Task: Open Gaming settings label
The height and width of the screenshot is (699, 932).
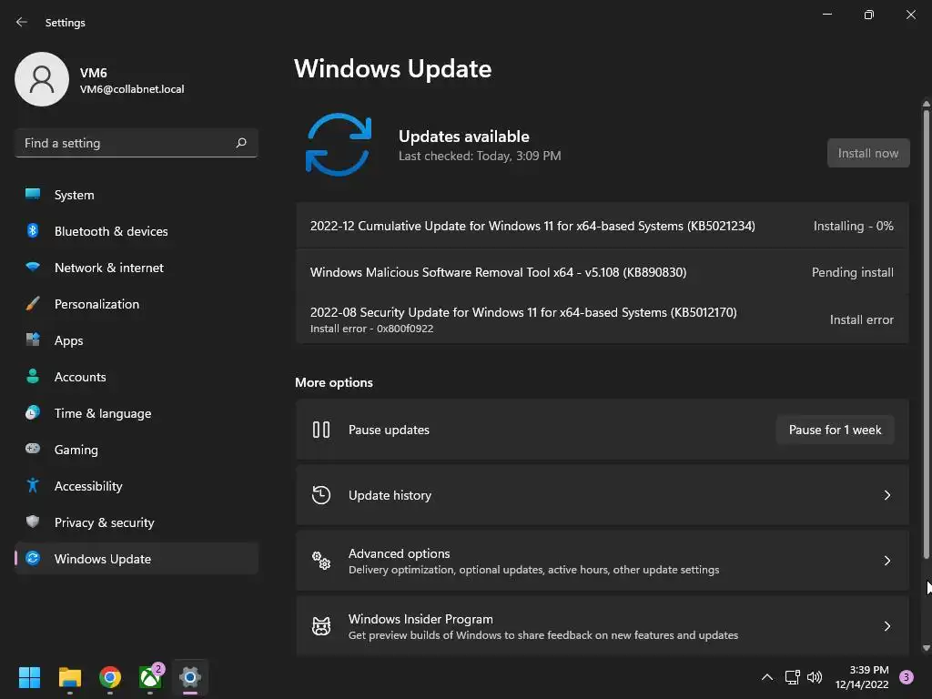Action: pos(76,450)
